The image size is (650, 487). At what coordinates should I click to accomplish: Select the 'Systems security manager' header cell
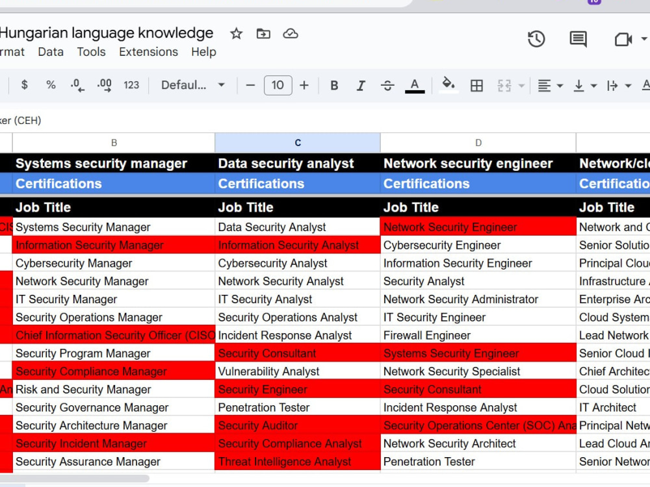[x=114, y=163]
